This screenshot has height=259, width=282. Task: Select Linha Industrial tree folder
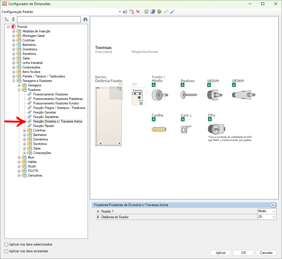[x=32, y=63]
